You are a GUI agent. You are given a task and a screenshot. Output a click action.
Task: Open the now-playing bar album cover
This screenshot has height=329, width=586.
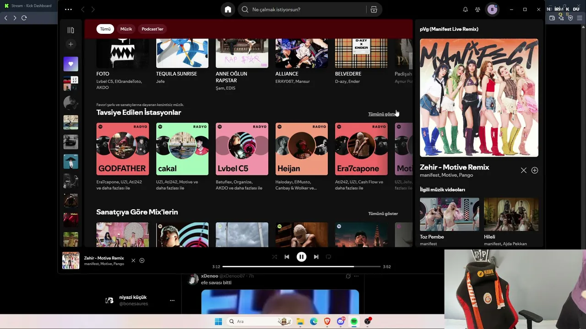click(71, 260)
